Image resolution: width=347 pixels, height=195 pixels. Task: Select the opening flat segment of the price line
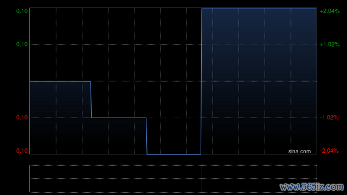pos(60,81)
